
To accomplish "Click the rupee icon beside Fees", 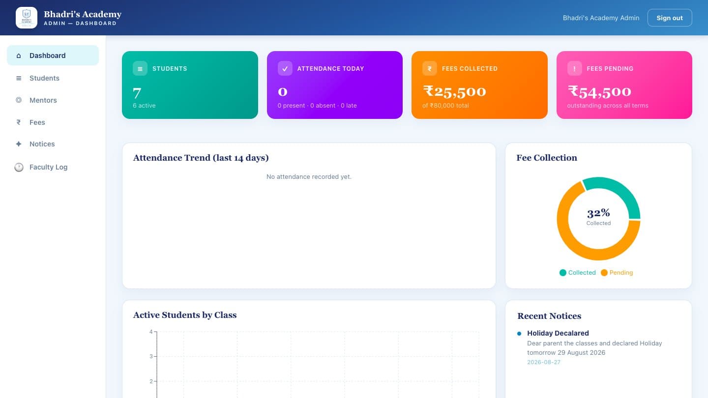I will 19,122.
